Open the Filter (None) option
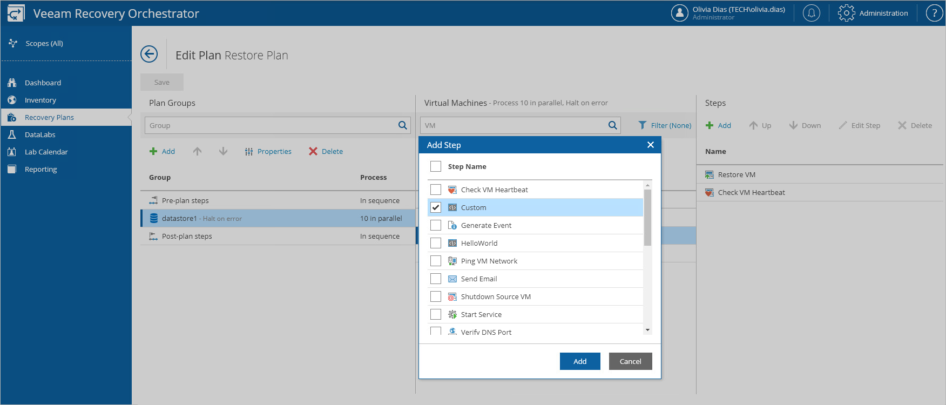The image size is (946, 405). coord(665,125)
